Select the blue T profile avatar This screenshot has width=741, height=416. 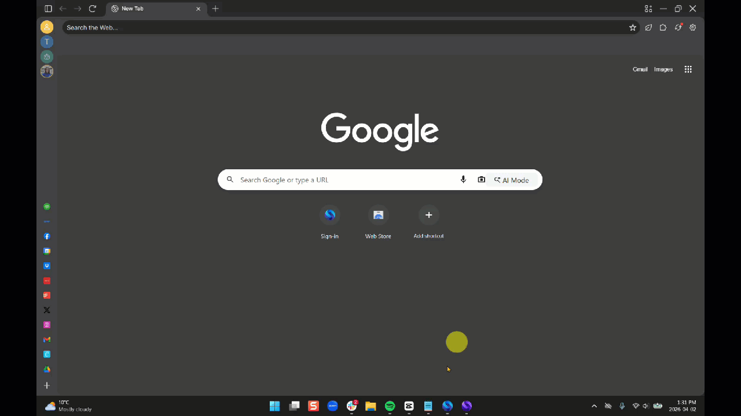pos(47,42)
